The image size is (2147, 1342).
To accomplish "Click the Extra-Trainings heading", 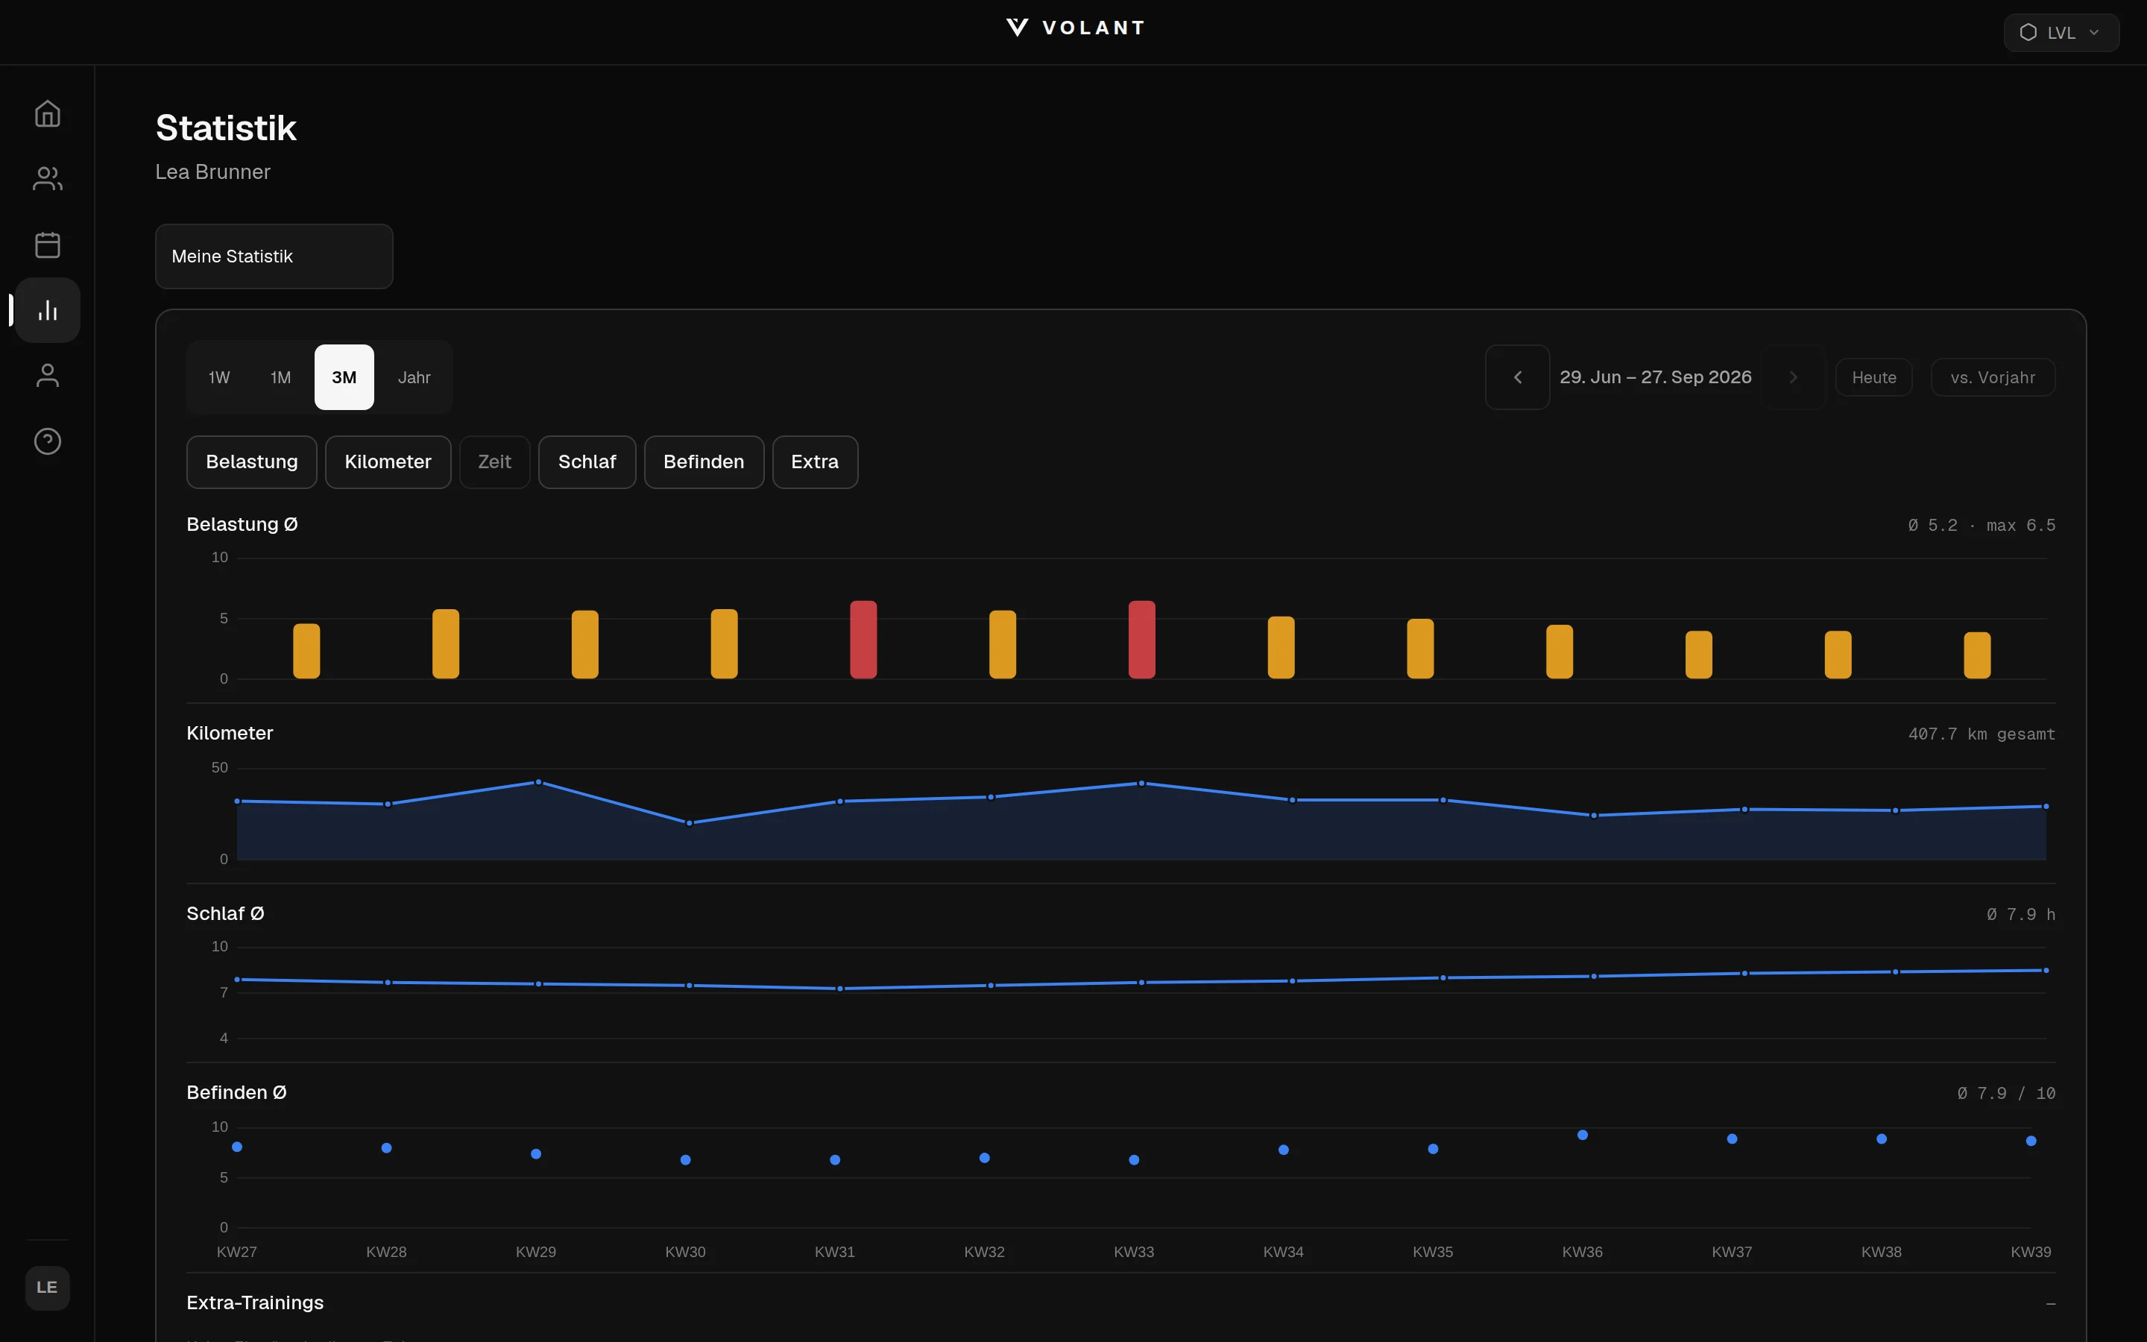I will point(256,1303).
